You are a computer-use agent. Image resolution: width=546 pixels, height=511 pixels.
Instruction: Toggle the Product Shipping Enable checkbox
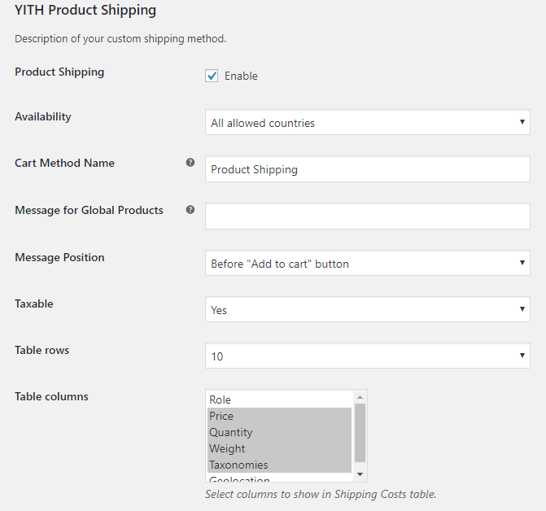pyautogui.click(x=212, y=76)
